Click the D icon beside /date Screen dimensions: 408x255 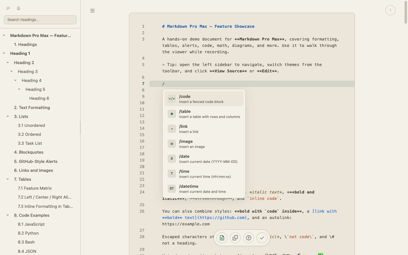pos(172,159)
